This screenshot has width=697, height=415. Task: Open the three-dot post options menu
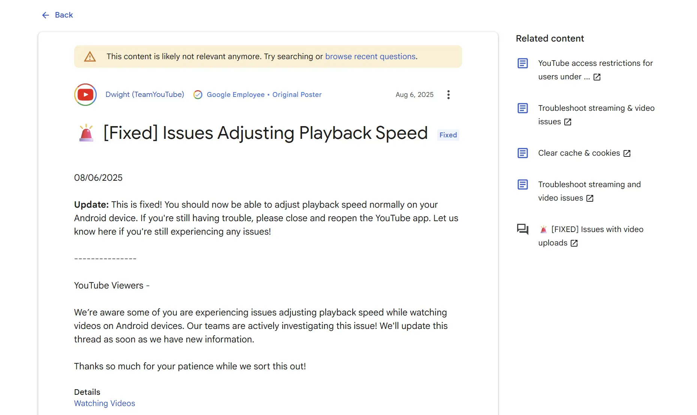pos(448,95)
